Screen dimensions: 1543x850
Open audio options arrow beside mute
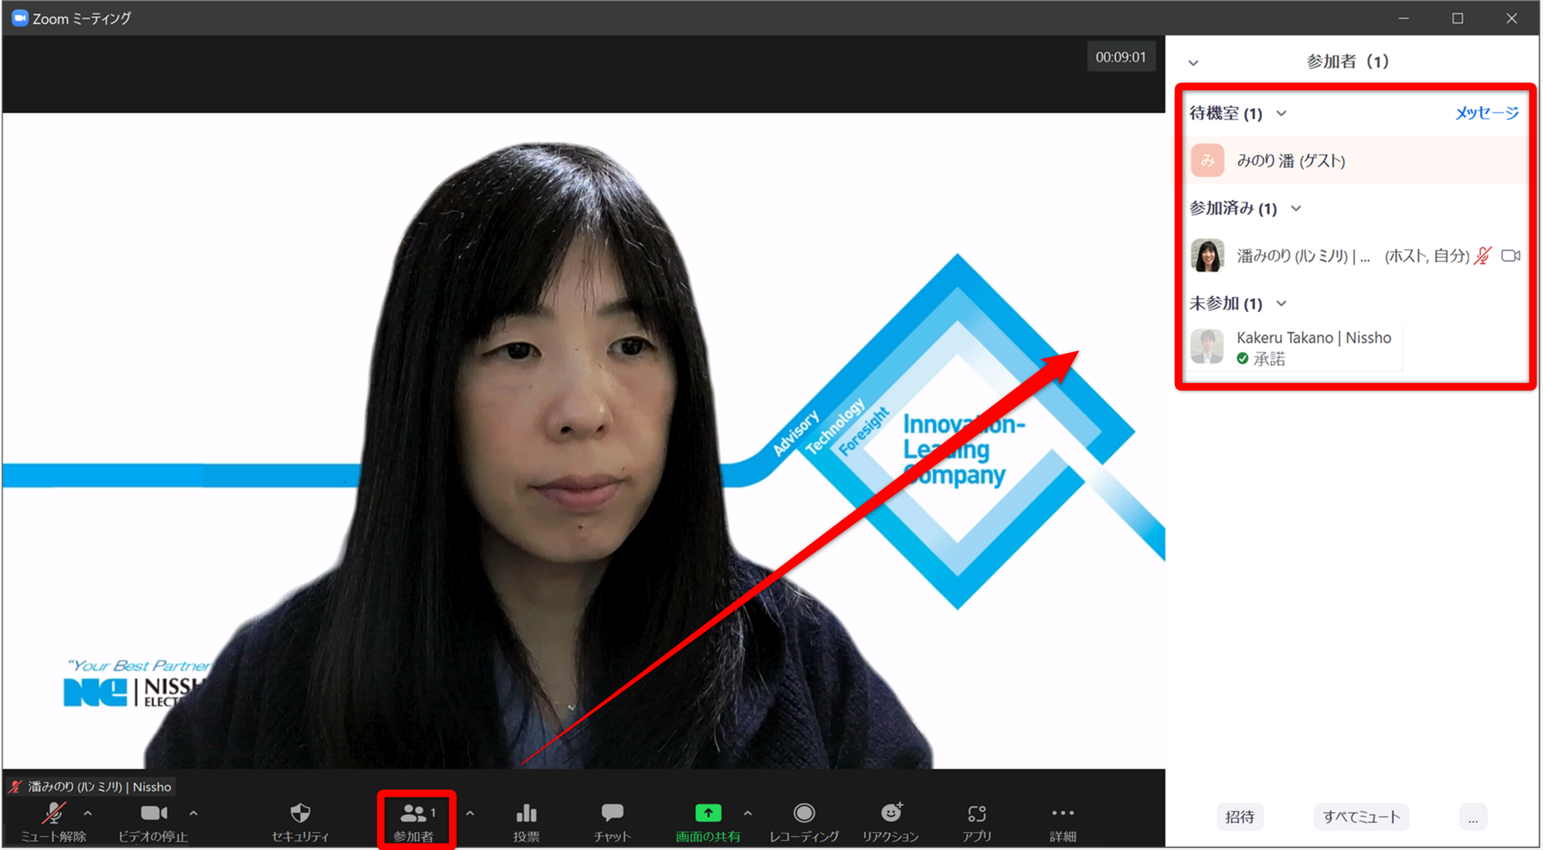click(88, 813)
